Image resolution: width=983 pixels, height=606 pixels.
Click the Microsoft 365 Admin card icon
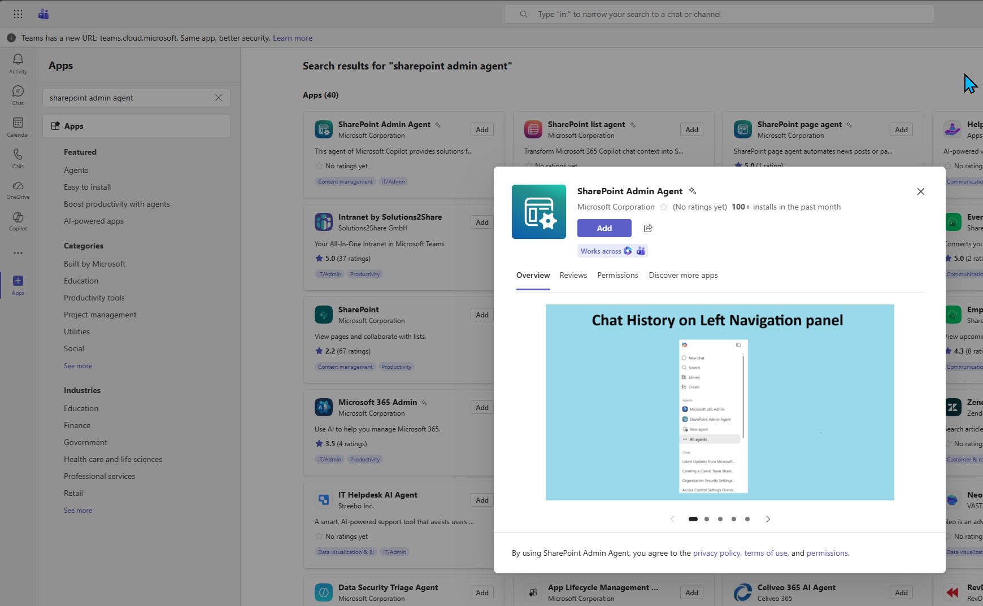324,407
